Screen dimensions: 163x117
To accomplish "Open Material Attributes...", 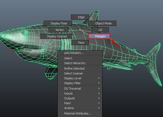I will [80, 113].
